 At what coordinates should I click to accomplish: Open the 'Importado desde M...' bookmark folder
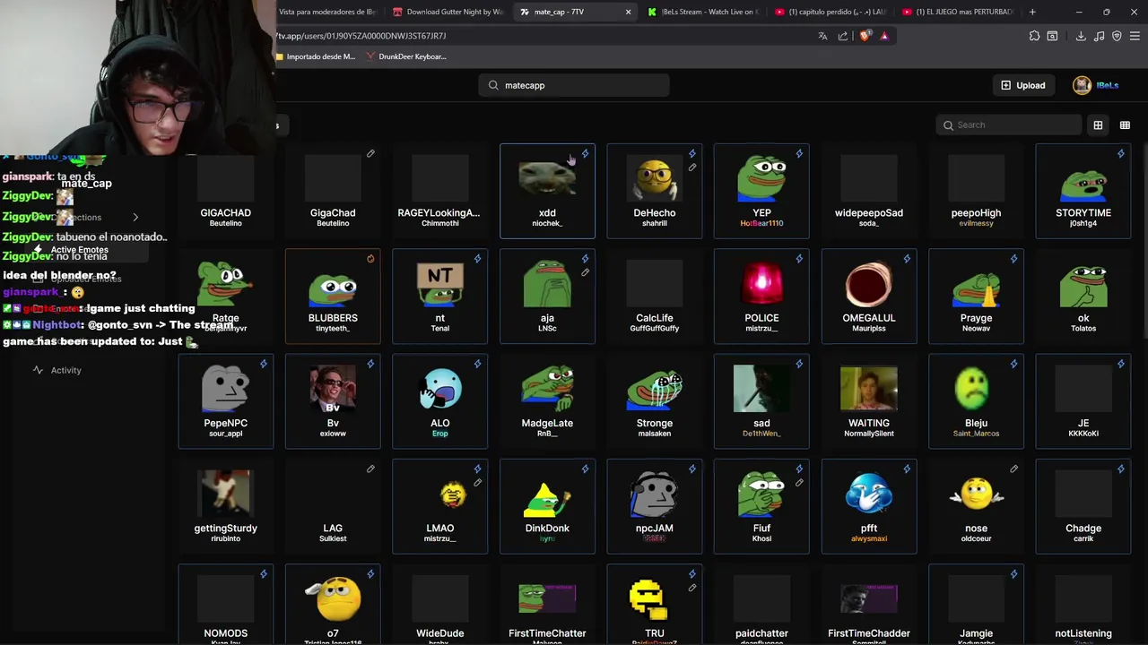click(x=316, y=56)
